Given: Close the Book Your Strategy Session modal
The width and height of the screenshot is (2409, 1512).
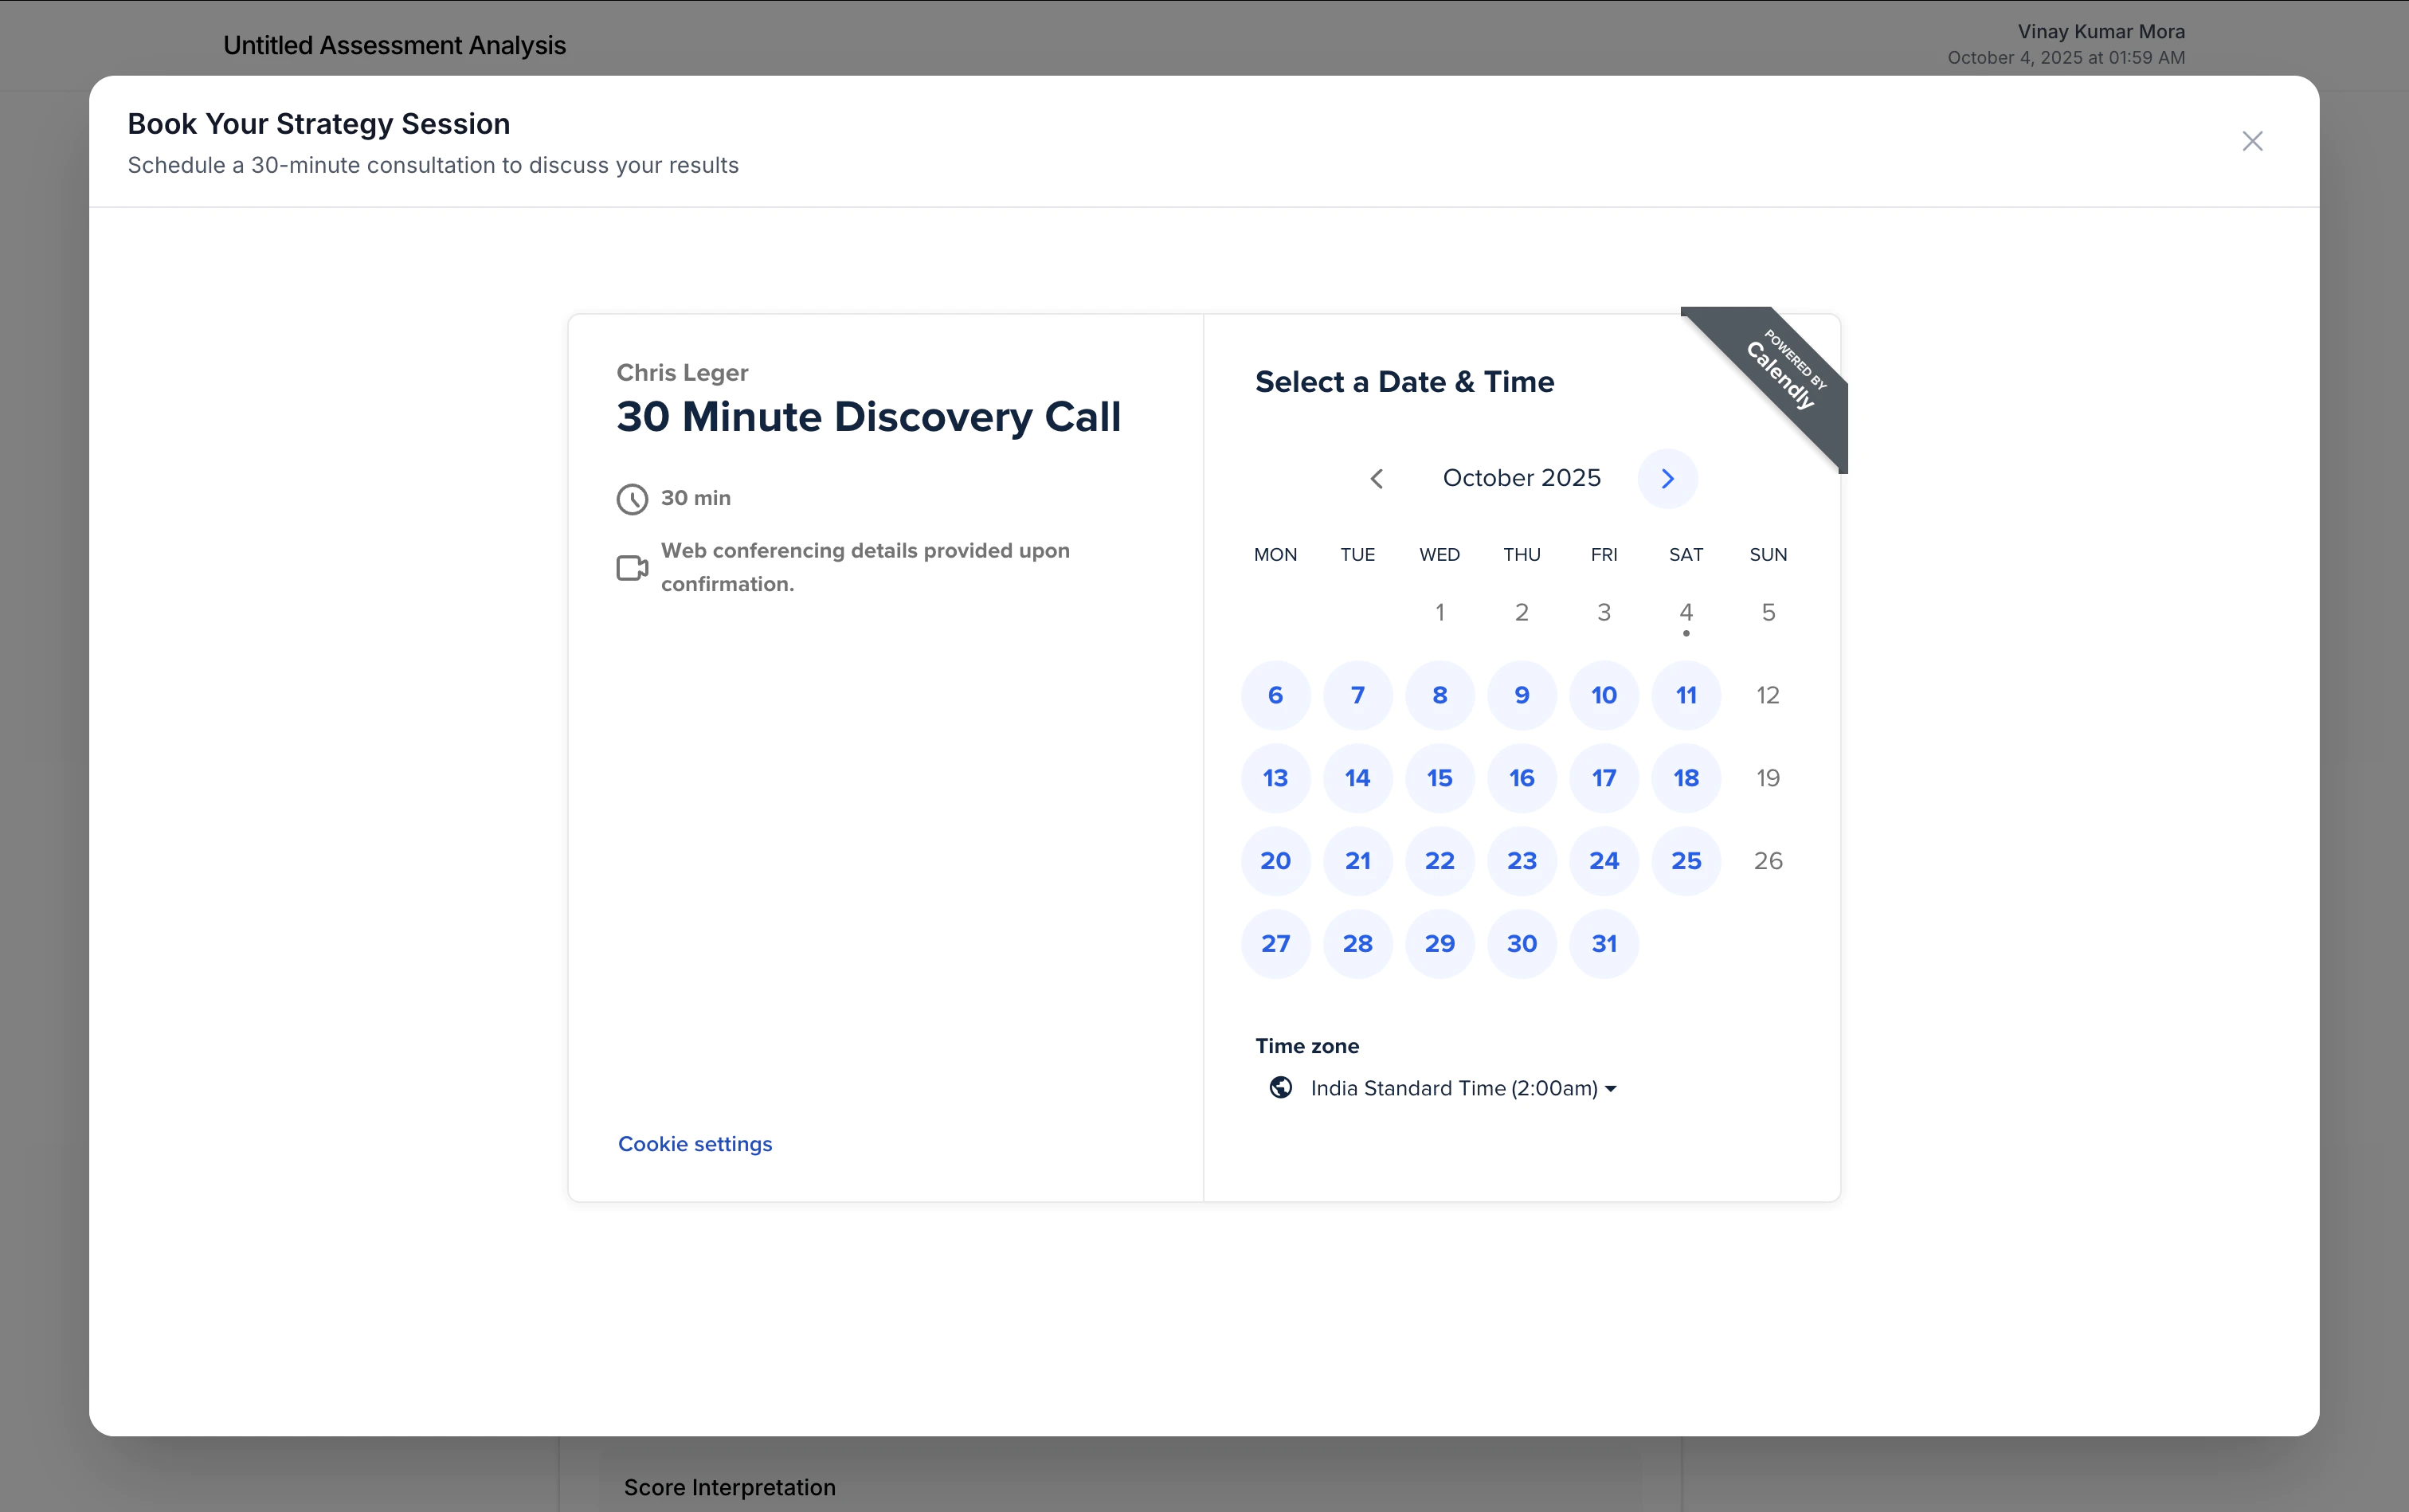Looking at the screenshot, I should [2253, 141].
